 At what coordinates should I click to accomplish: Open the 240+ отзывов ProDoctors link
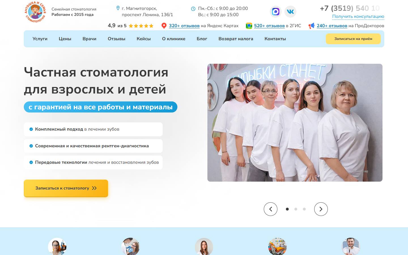332,26
